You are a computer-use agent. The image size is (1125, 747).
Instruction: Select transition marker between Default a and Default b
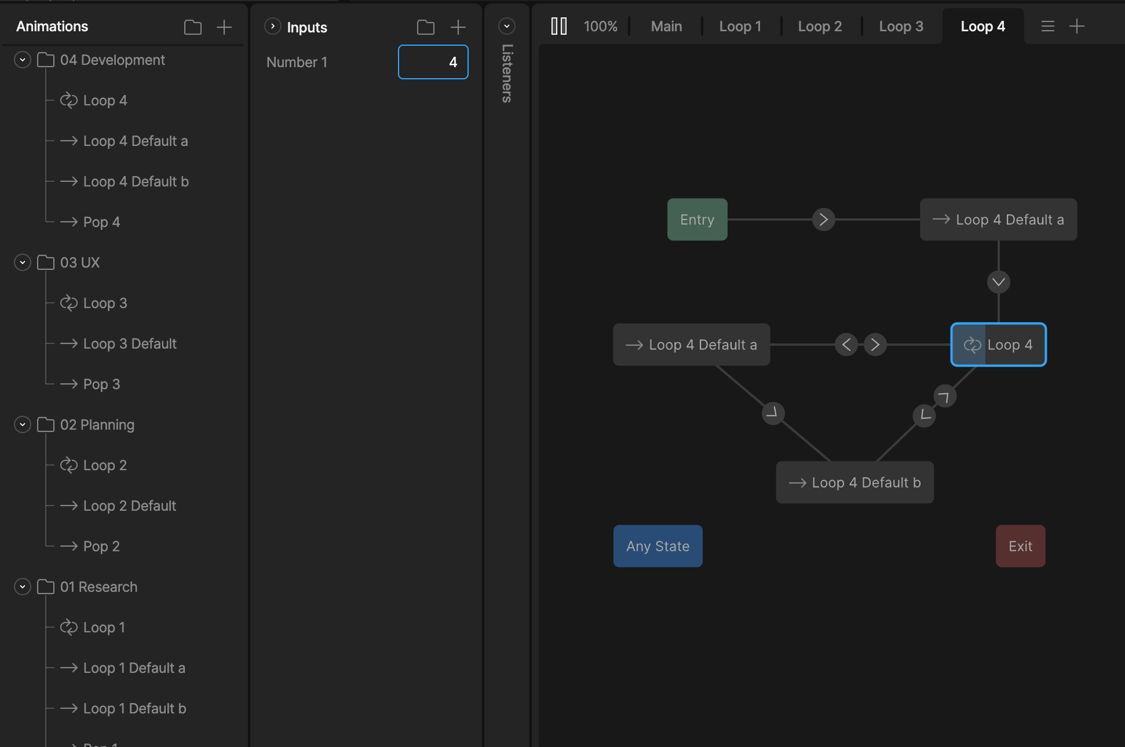point(773,413)
